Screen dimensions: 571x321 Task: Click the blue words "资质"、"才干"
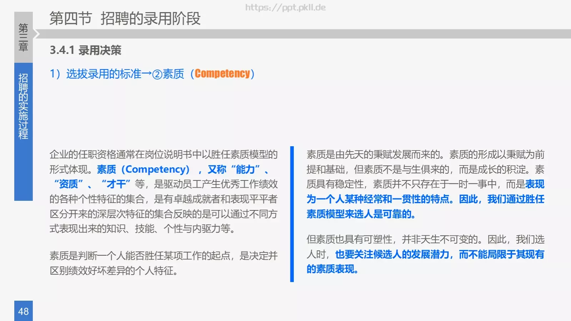click(92, 184)
